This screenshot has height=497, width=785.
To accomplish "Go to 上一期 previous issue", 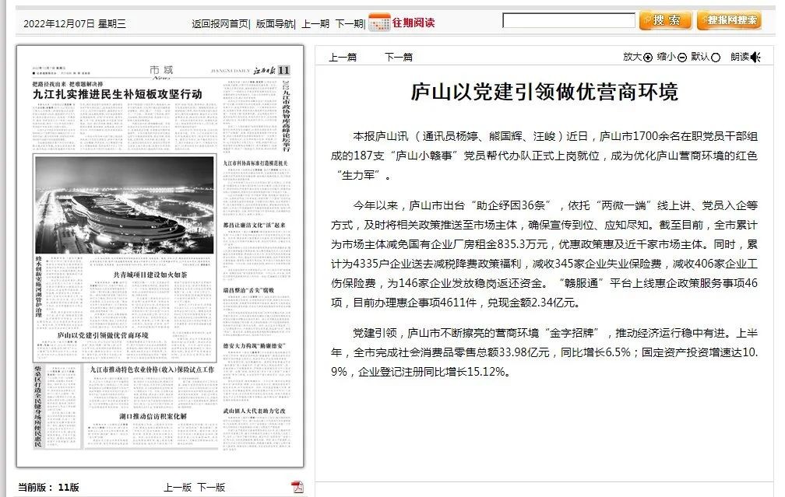I will [315, 23].
